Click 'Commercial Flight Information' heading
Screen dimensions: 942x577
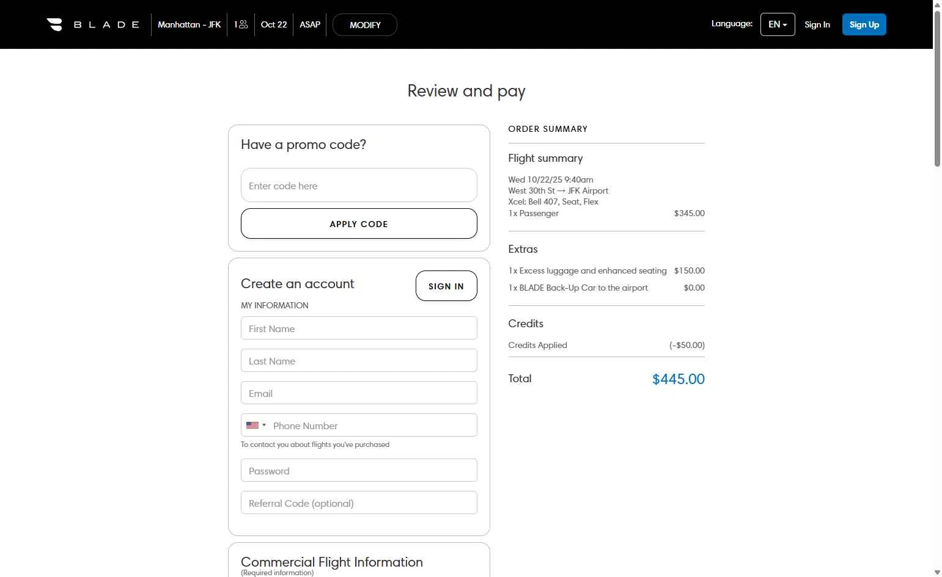pyautogui.click(x=332, y=562)
